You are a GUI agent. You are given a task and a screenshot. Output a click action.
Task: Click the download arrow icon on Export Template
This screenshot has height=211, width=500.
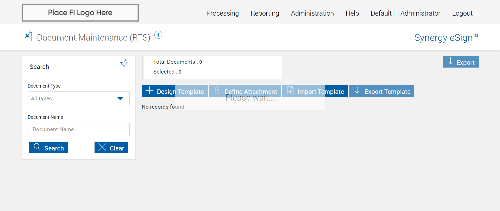pyautogui.click(x=357, y=91)
